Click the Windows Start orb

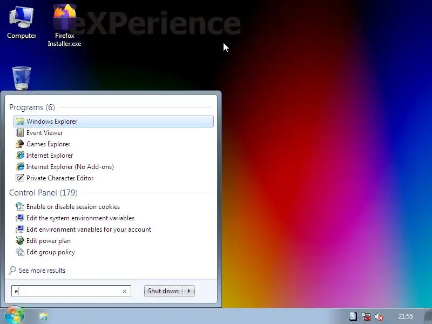[15, 315]
